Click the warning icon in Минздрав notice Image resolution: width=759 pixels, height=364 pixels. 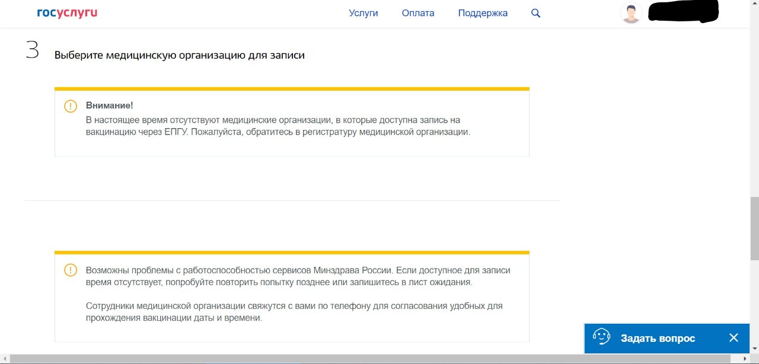[x=71, y=270]
